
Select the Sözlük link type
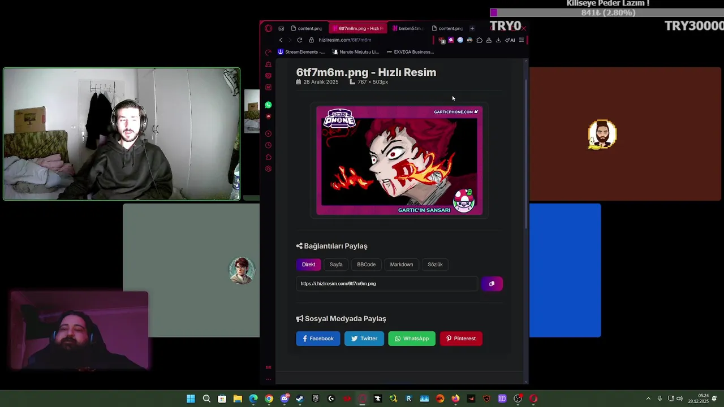click(435, 265)
